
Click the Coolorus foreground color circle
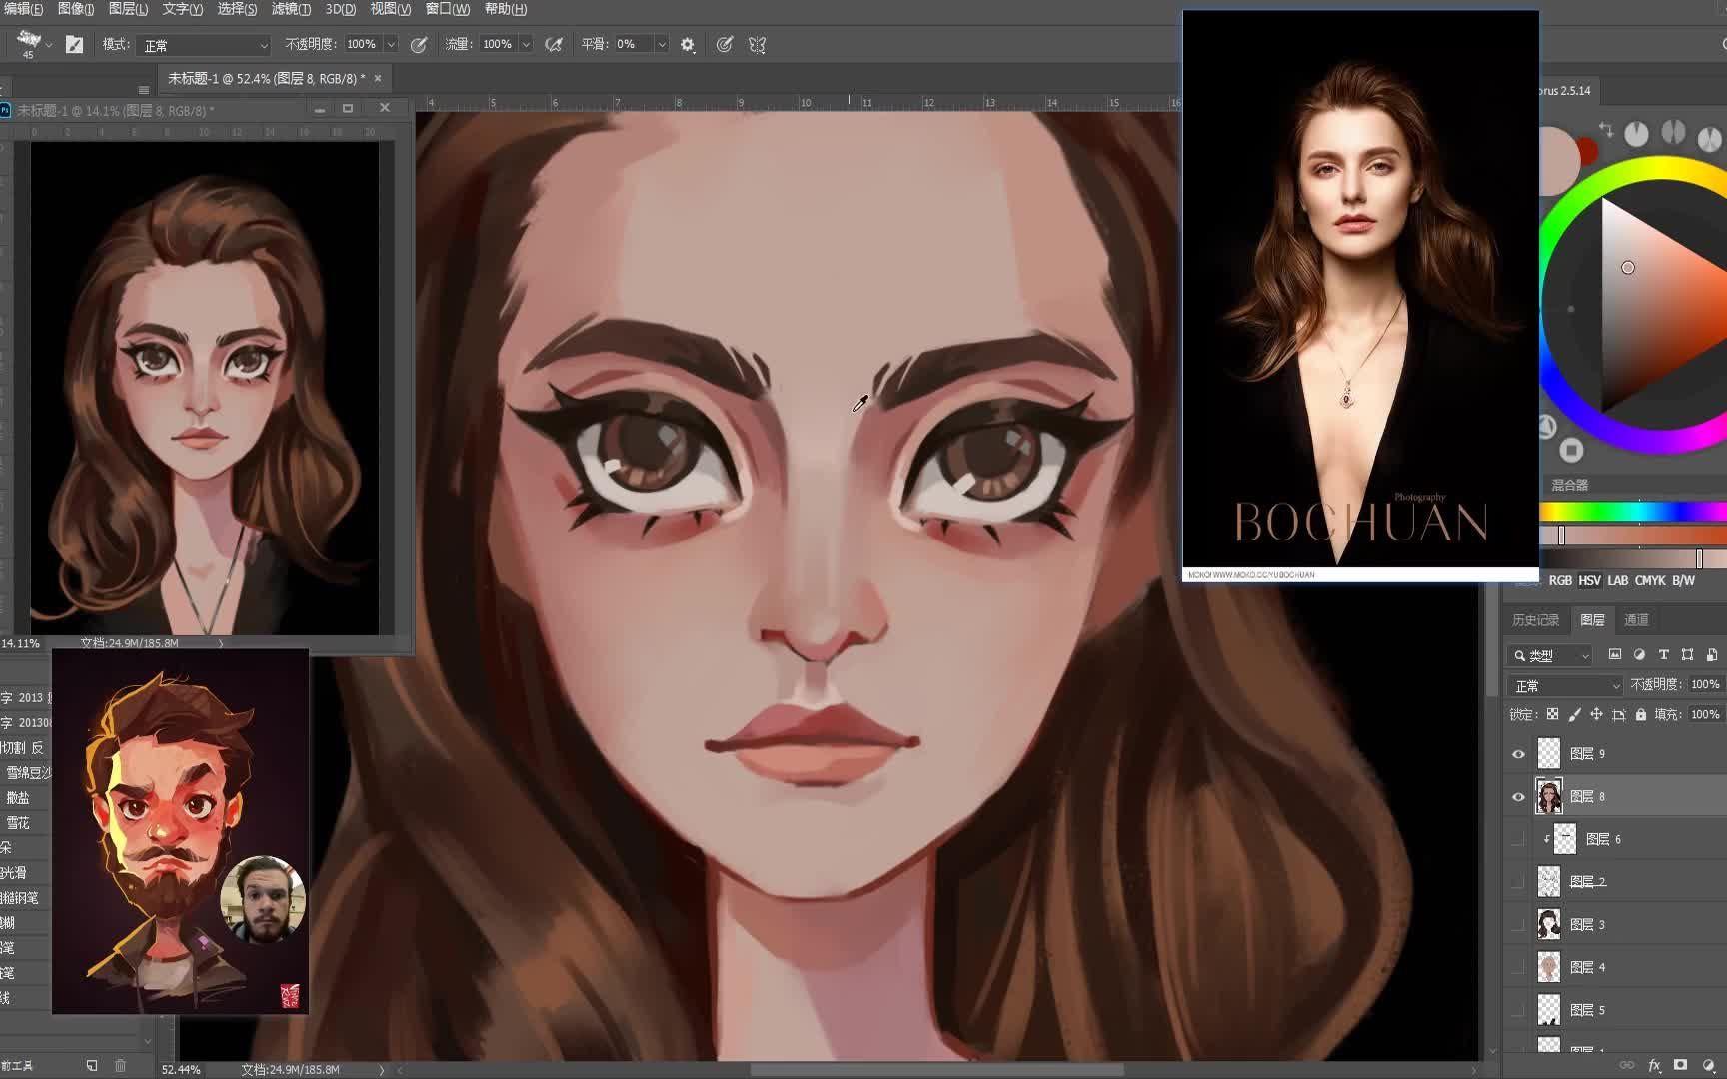pos(1557,160)
